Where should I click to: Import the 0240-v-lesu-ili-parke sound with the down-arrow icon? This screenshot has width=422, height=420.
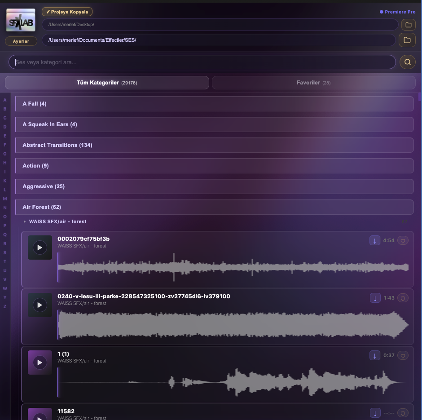[375, 298]
